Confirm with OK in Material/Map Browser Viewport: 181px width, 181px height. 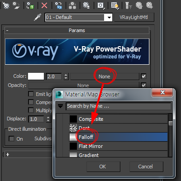click(103, 167)
